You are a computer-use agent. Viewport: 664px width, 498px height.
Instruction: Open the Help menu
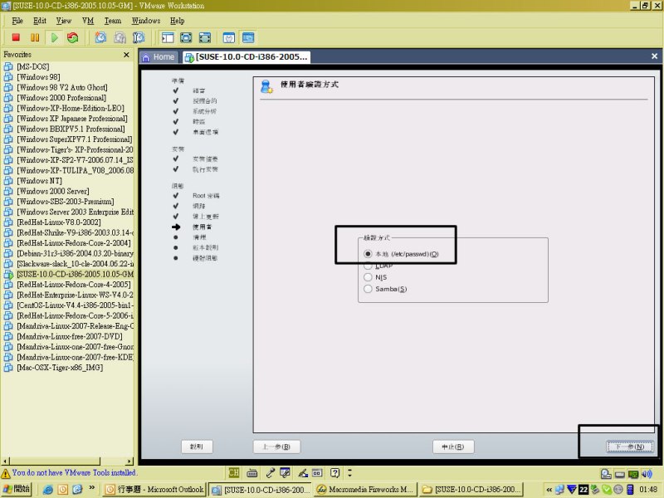pyautogui.click(x=178, y=21)
